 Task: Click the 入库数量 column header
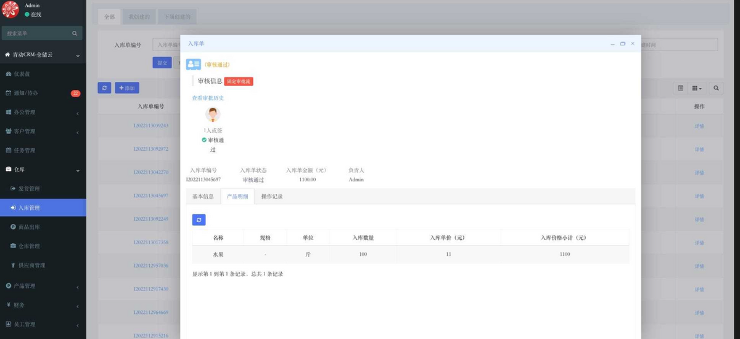point(363,237)
